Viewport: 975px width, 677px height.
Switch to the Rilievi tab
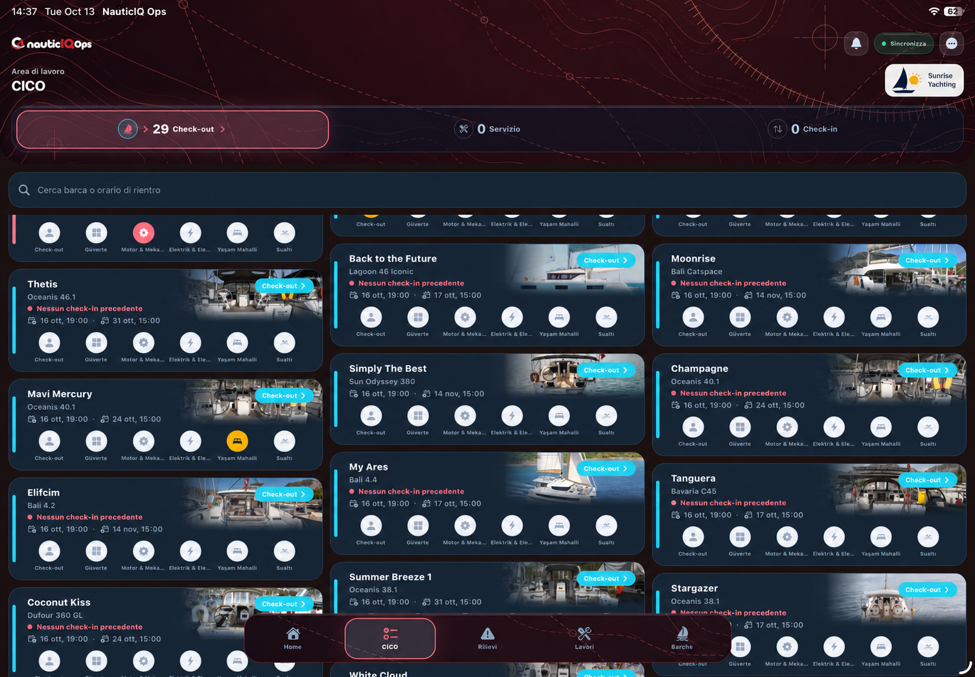(x=487, y=638)
